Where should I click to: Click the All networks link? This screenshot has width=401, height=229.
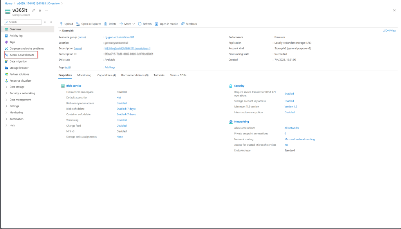[x=291, y=128]
